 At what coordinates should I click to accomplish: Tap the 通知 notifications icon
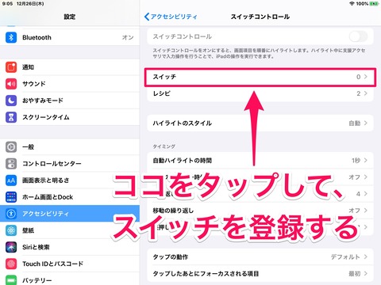point(11,67)
